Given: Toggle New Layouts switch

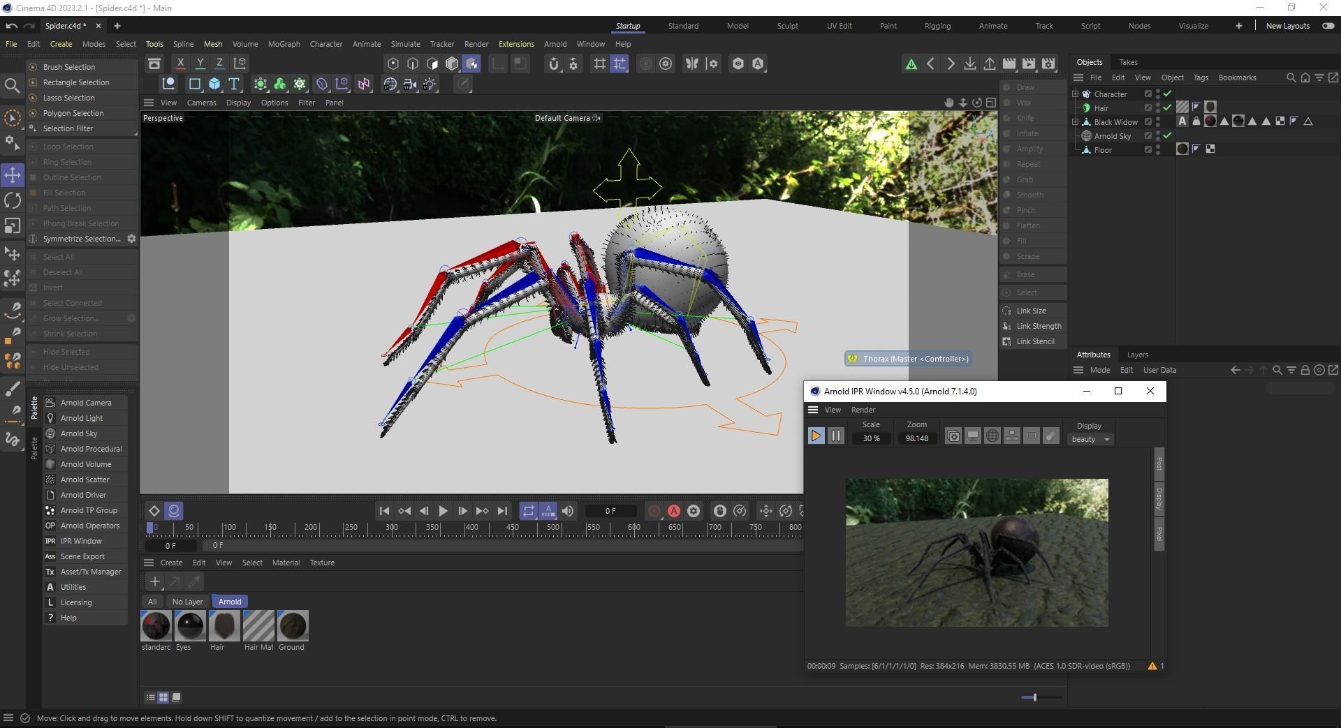Looking at the screenshot, I should [x=1328, y=26].
